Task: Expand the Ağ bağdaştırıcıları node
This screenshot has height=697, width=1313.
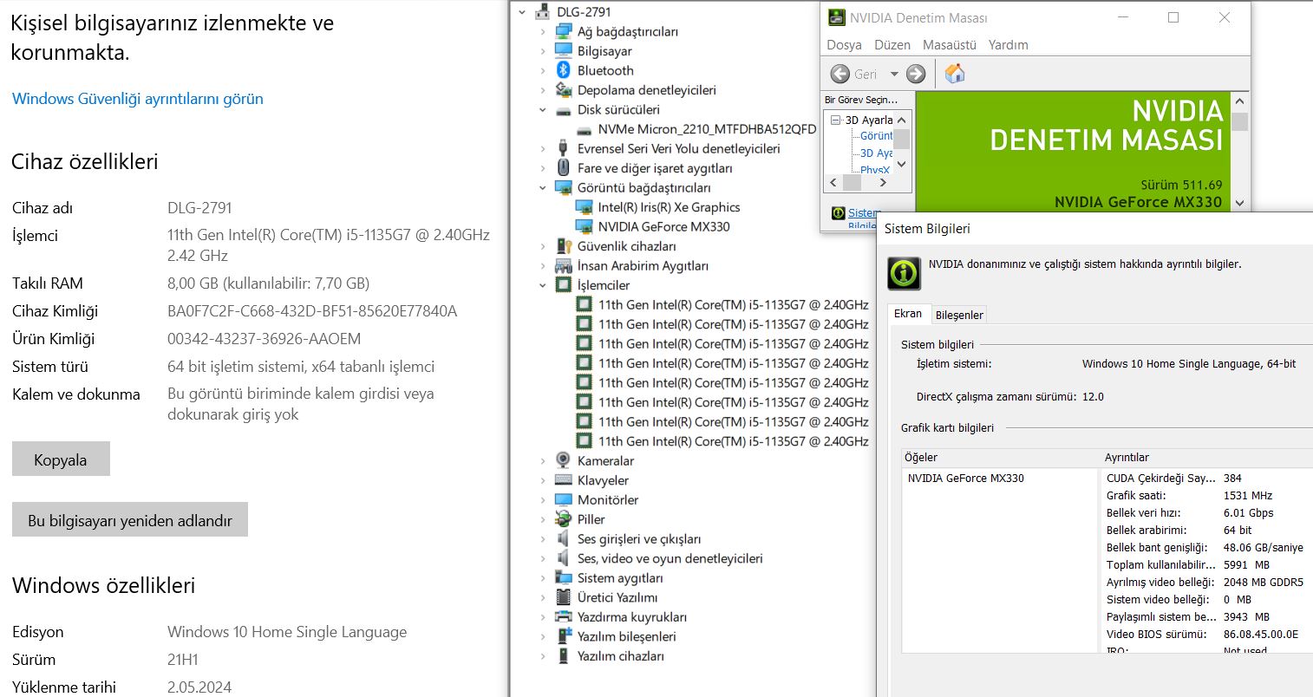Action: 543,32
